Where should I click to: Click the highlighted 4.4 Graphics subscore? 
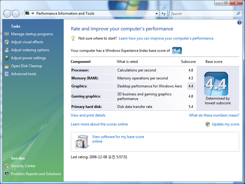click(x=191, y=86)
